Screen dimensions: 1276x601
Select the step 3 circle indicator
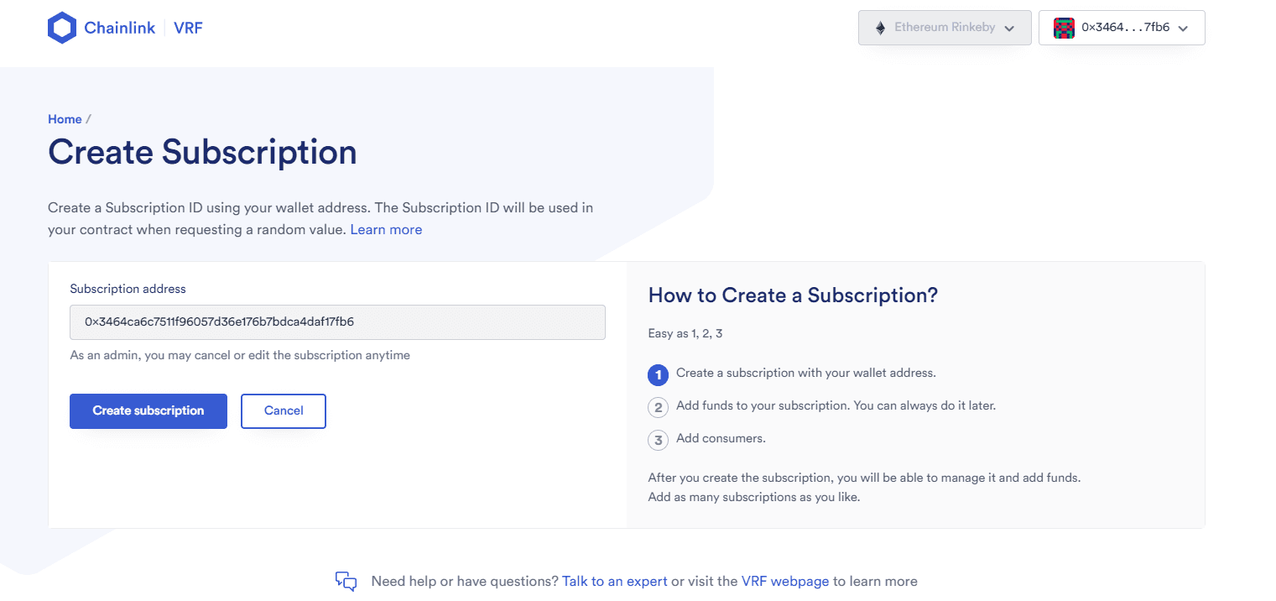(x=659, y=440)
